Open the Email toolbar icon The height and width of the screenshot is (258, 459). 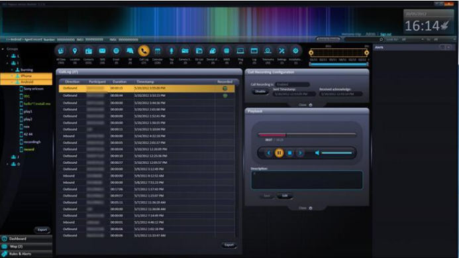tap(116, 51)
